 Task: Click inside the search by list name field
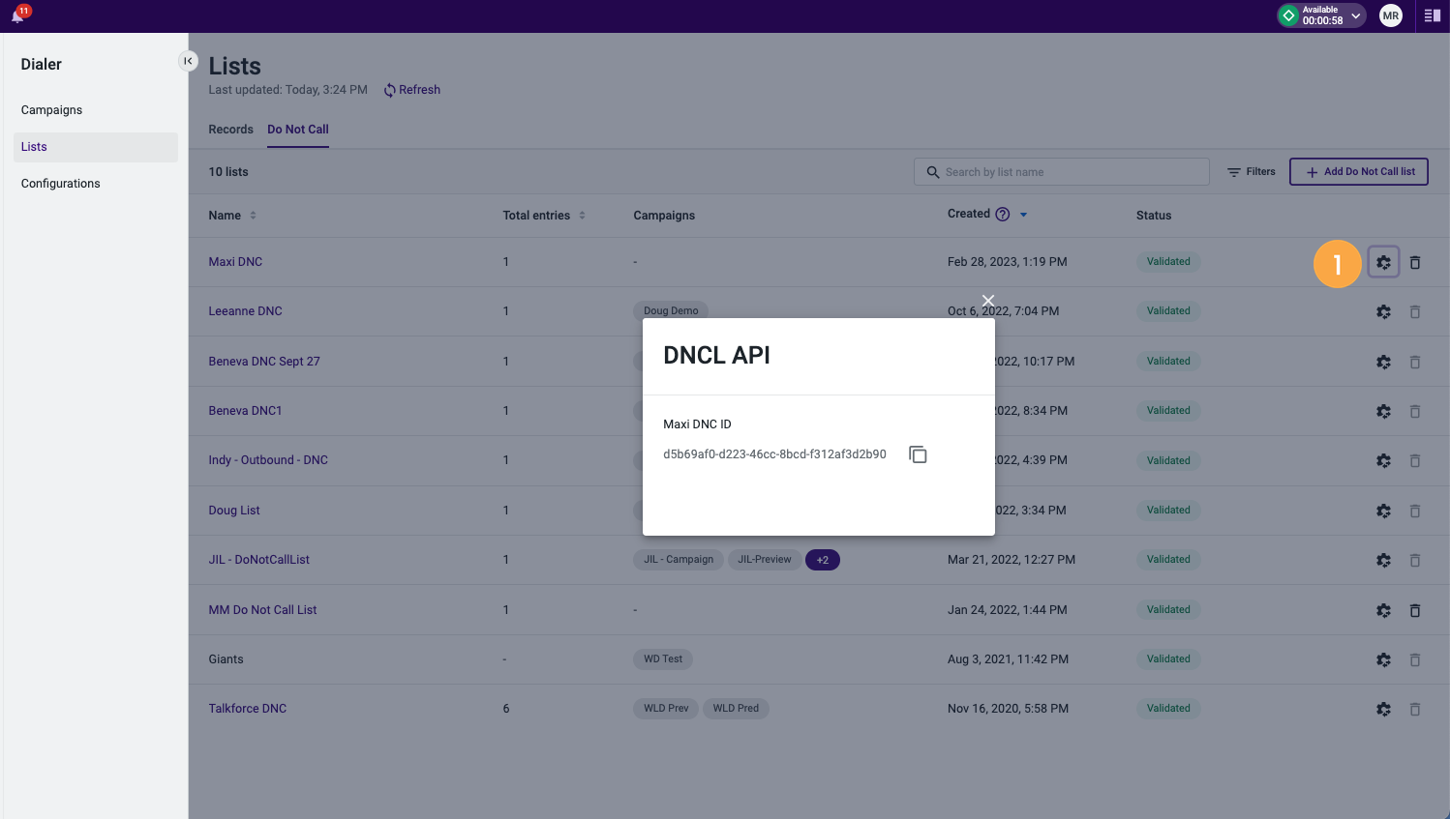[1055, 171]
